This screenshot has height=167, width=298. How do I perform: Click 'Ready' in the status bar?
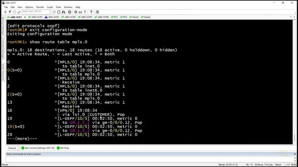point(5,165)
